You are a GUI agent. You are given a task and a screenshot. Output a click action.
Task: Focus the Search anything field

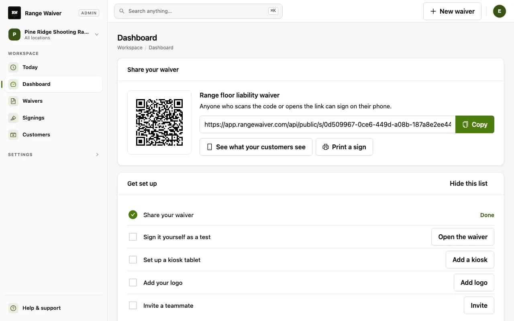click(x=198, y=11)
